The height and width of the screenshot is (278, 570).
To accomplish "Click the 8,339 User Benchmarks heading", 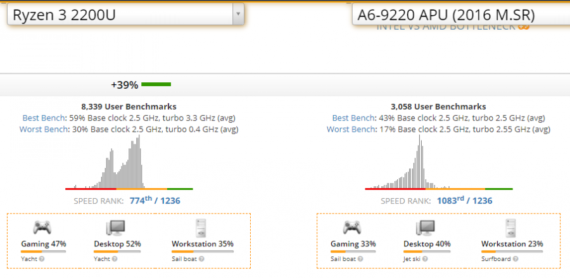I will pyautogui.click(x=129, y=107).
